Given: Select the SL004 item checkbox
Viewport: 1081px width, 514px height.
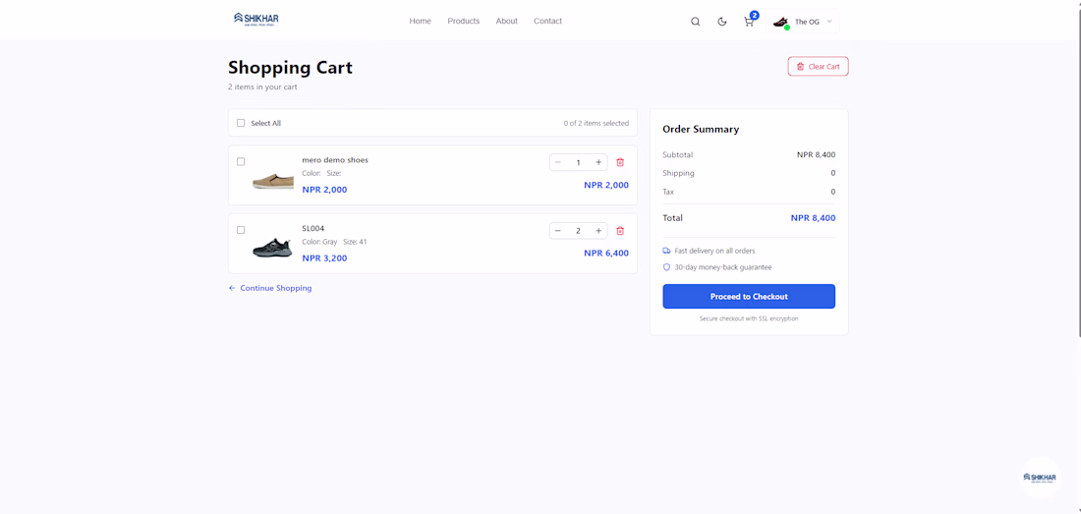Looking at the screenshot, I should tap(241, 230).
